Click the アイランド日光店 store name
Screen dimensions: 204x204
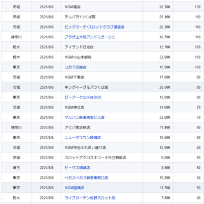(79, 47)
